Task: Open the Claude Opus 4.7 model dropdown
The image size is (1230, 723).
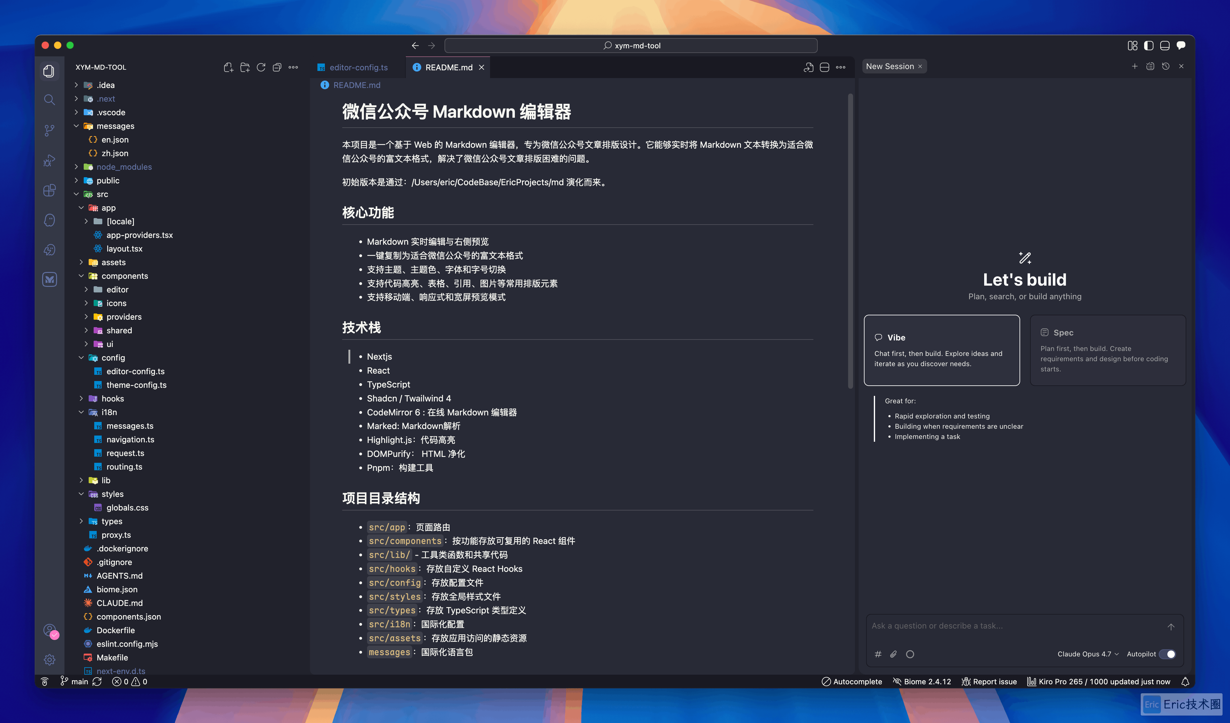Action: (x=1088, y=654)
